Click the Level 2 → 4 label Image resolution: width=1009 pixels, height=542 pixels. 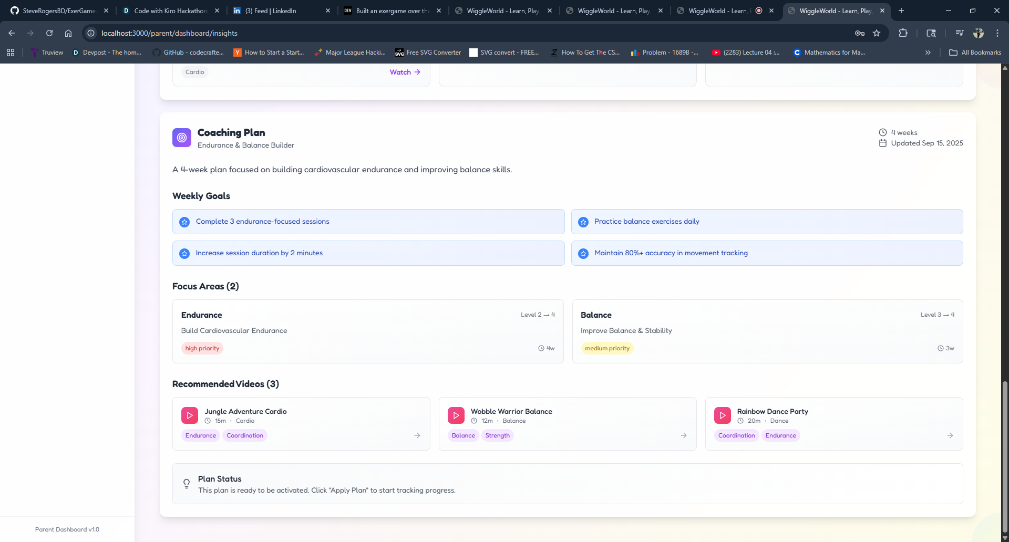click(x=538, y=315)
